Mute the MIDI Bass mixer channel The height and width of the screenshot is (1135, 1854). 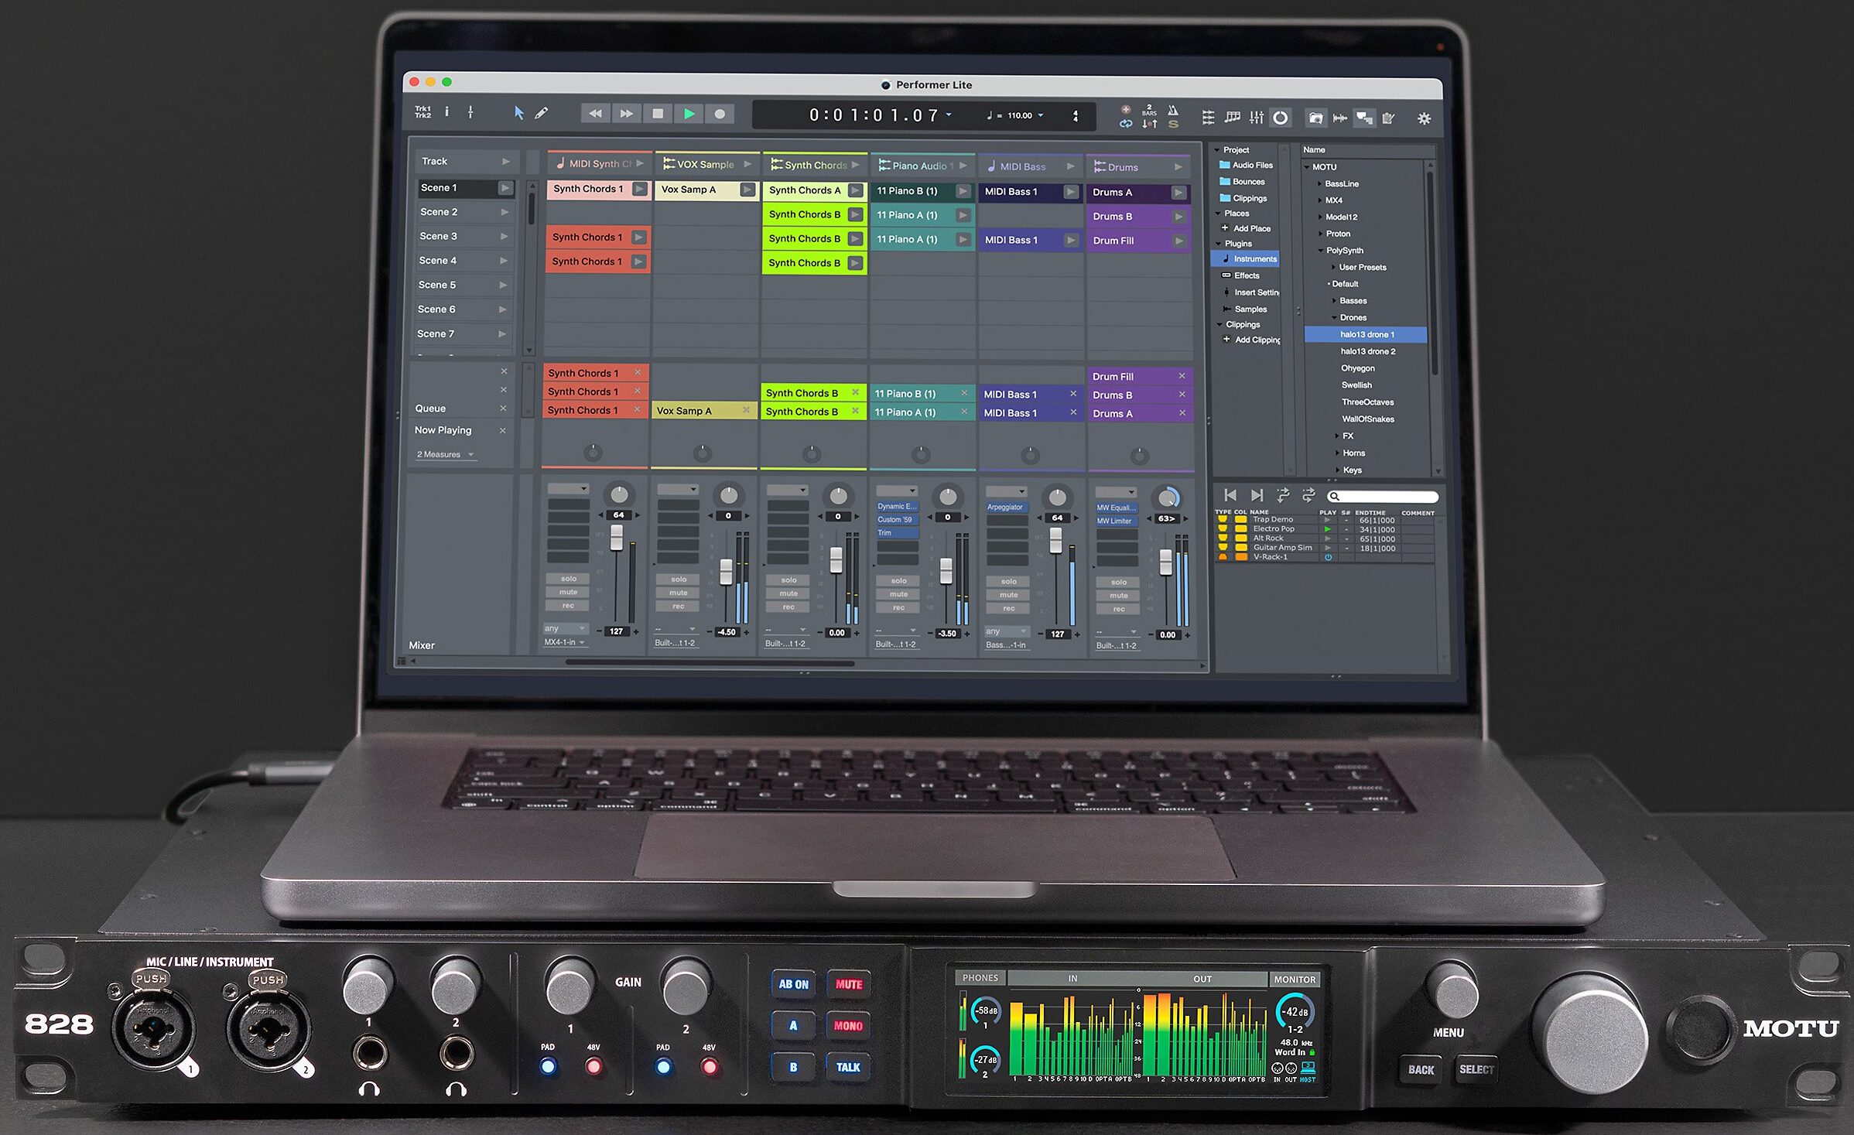click(1009, 595)
